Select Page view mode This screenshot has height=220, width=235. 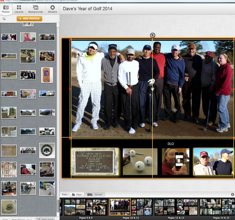77,194
